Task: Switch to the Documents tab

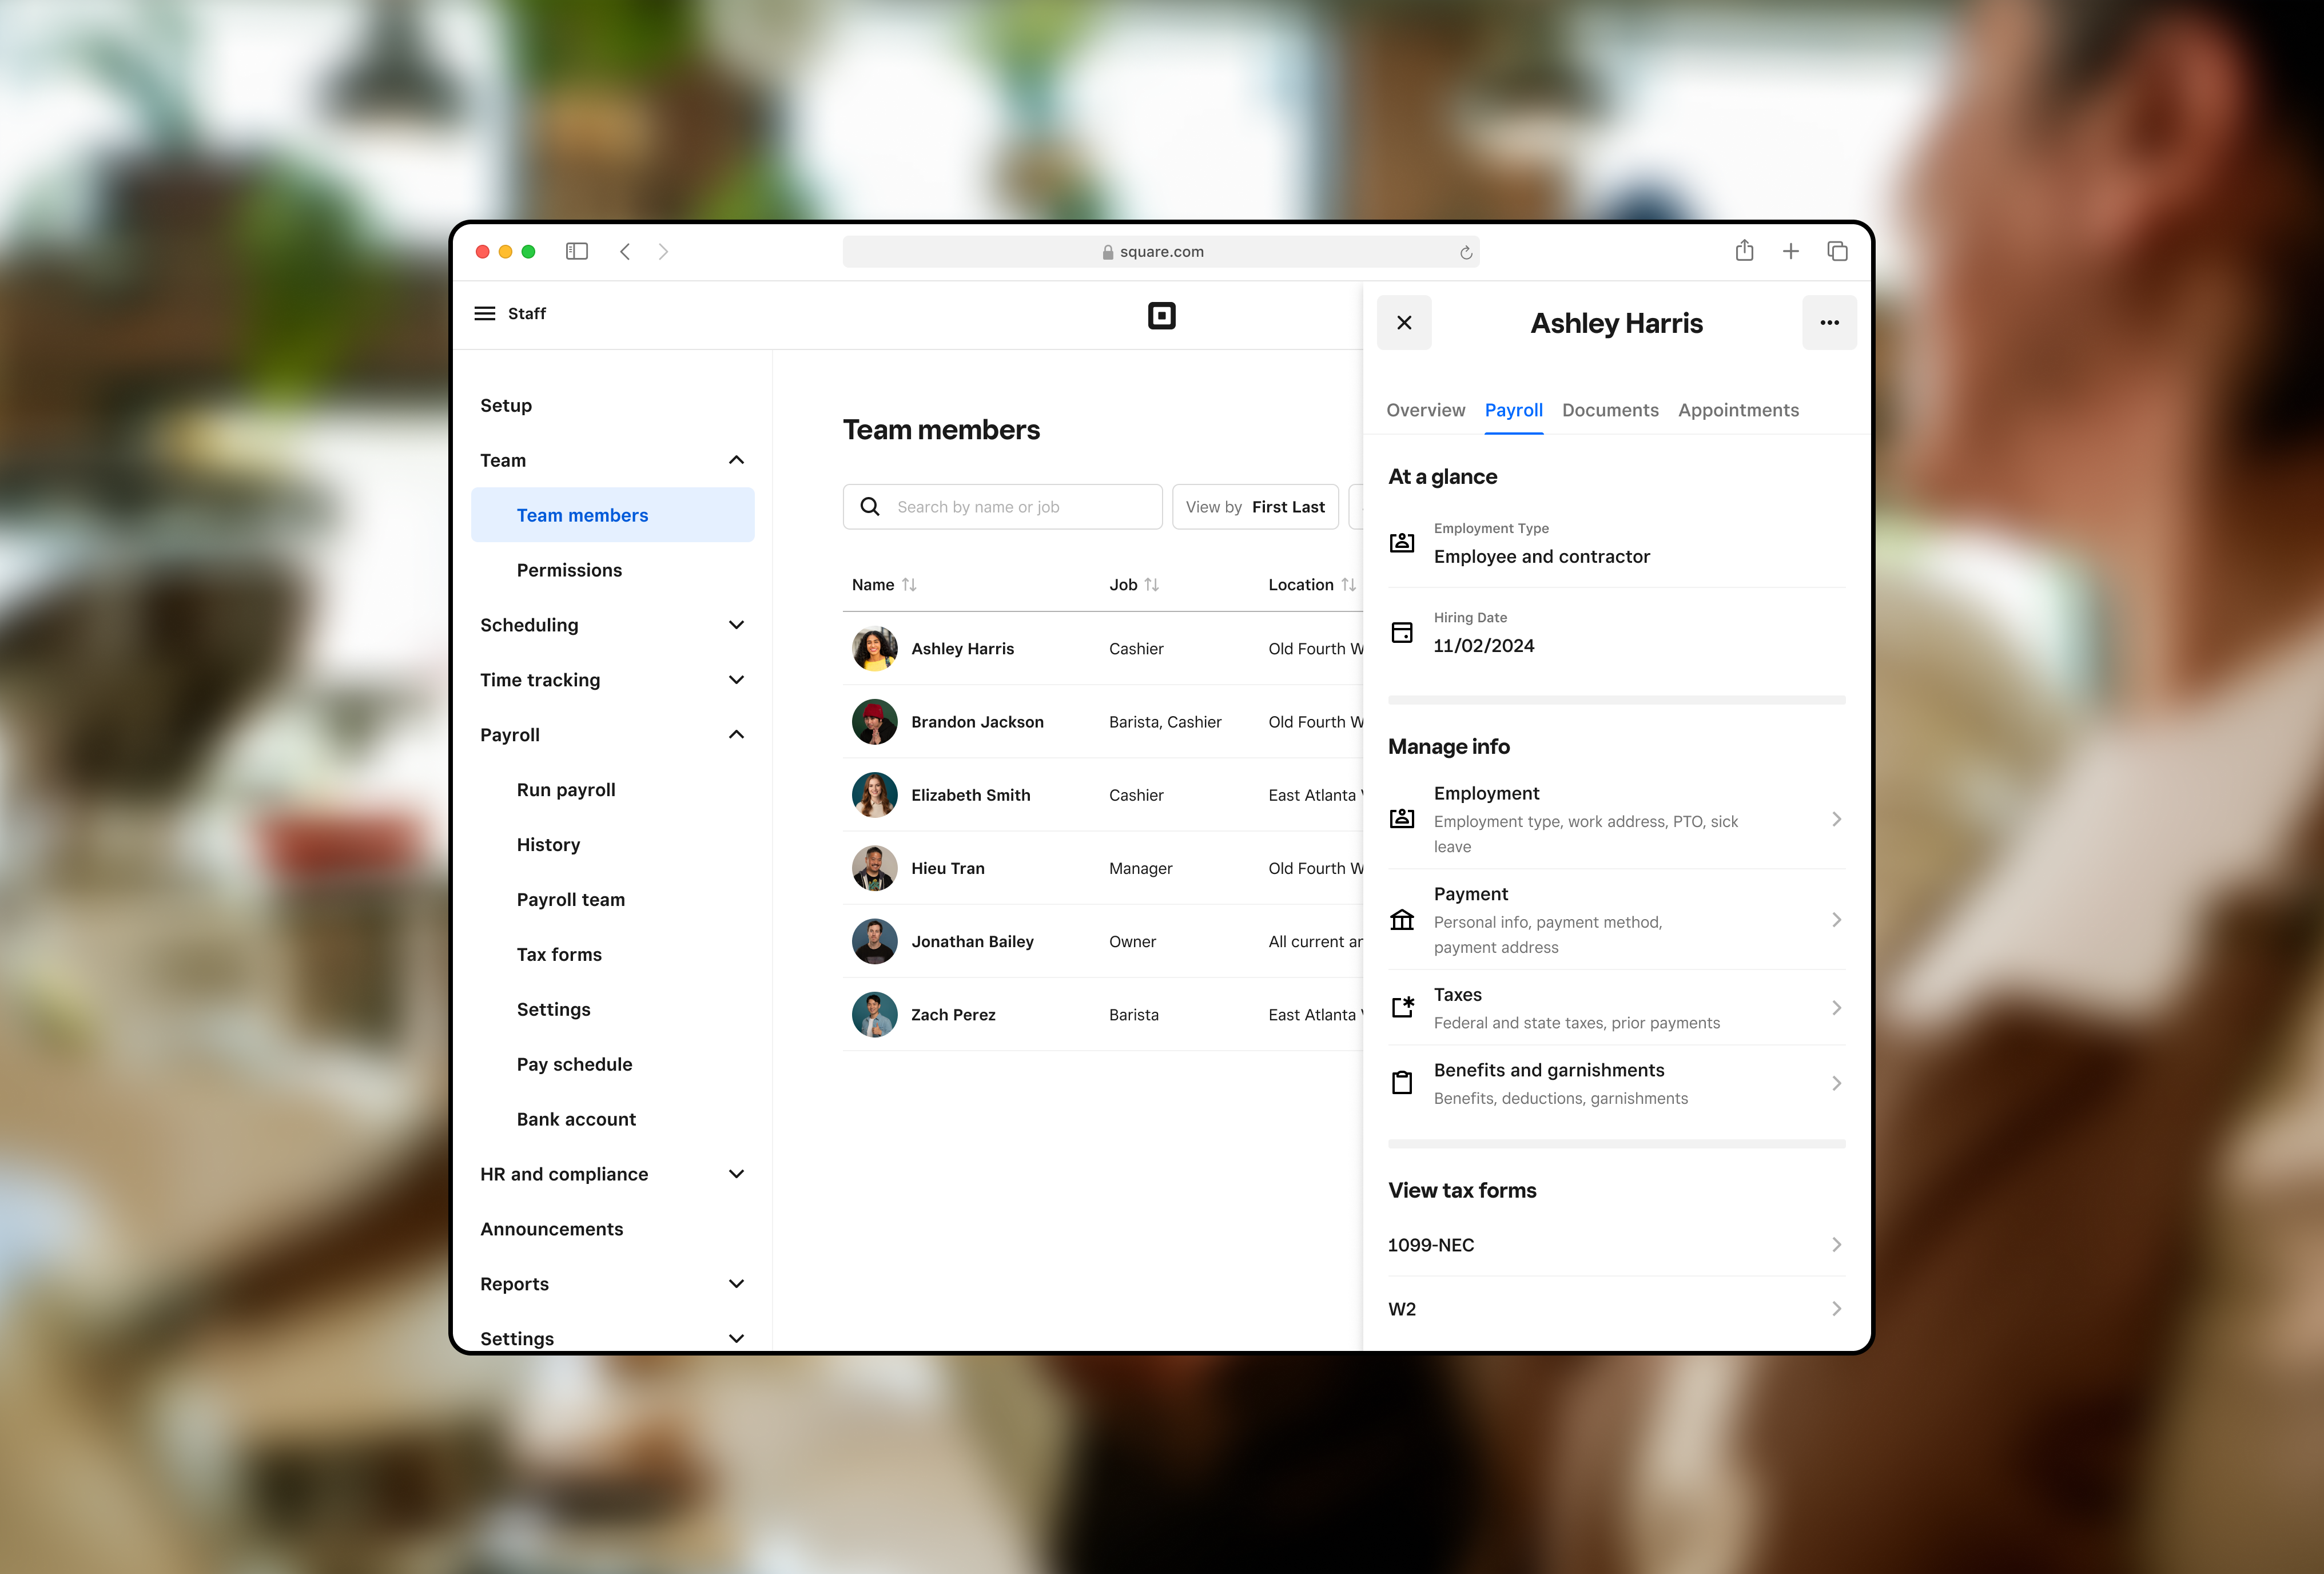Action: 1610,410
